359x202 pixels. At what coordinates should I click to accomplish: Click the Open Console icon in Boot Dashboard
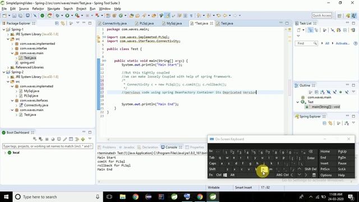(59, 139)
